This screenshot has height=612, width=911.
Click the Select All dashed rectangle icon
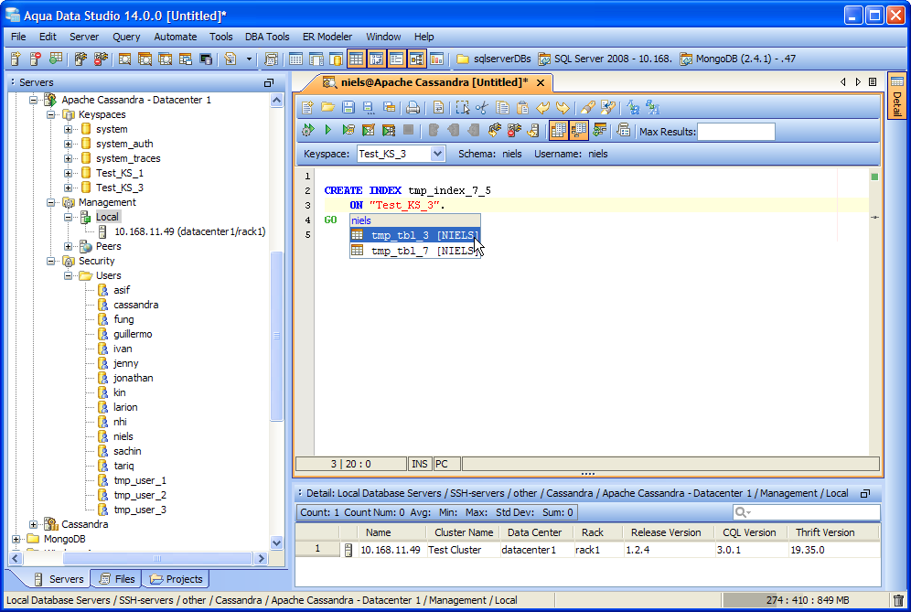(463, 108)
